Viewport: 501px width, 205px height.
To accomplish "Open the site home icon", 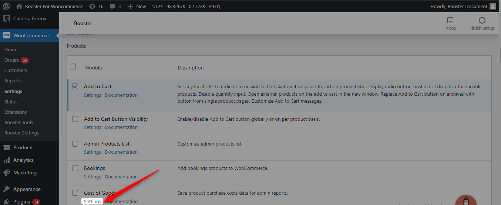I will click(x=19, y=6).
